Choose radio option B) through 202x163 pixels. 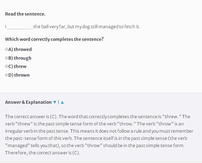click(x=7, y=58)
